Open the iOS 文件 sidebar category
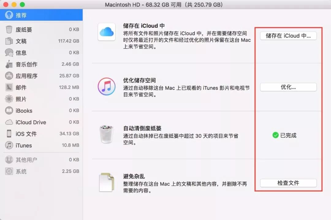 coord(41,134)
